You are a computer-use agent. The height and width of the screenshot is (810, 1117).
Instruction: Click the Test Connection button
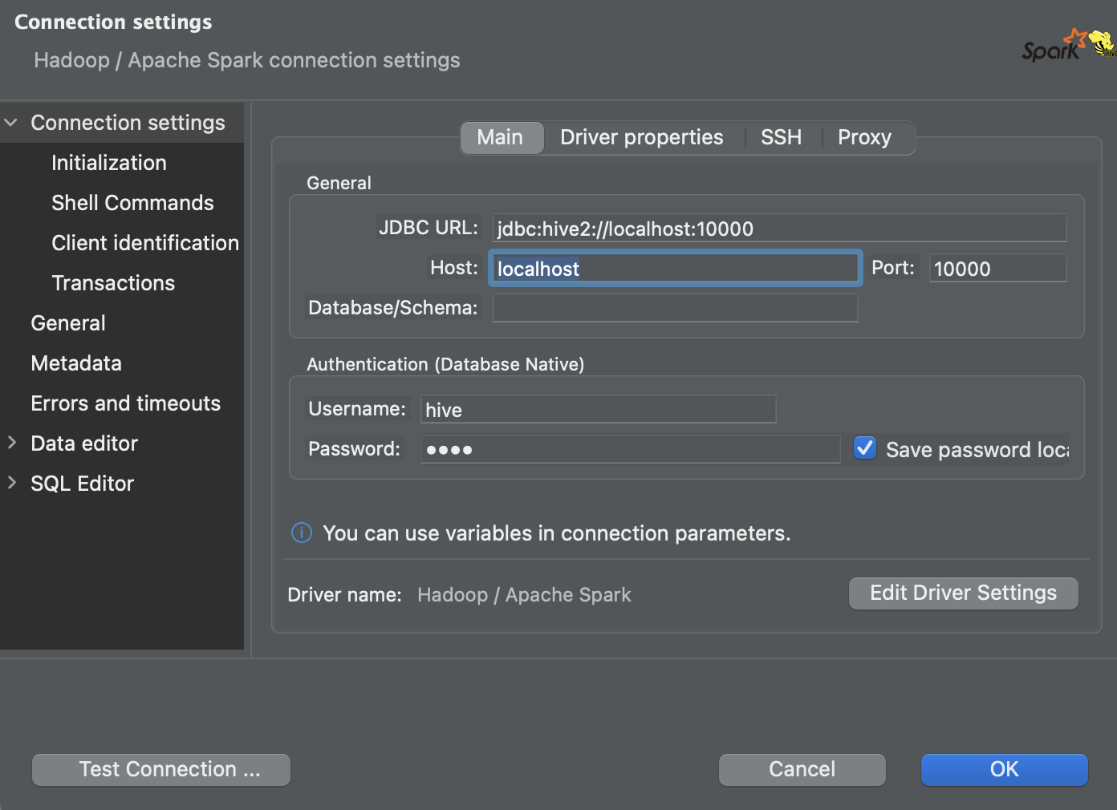click(x=161, y=769)
